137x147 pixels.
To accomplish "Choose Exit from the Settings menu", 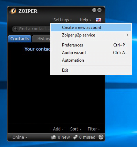I will point(91,70).
